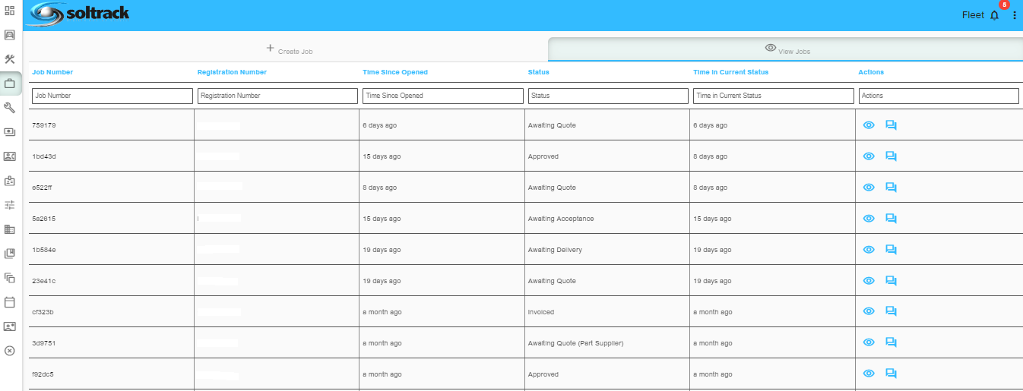The width and height of the screenshot is (1023, 391).
Task: Sort by Status column header
Action: (538, 72)
